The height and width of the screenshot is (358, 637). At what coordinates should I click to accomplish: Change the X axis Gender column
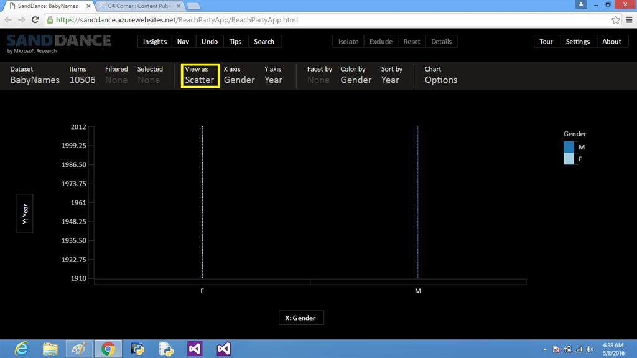tap(239, 75)
